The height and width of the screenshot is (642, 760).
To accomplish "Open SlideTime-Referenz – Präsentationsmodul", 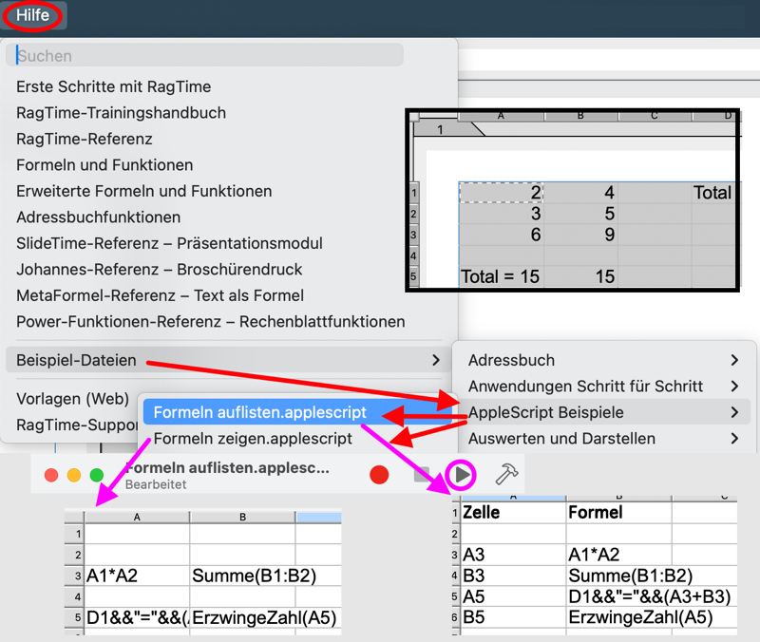I will 169,243.
